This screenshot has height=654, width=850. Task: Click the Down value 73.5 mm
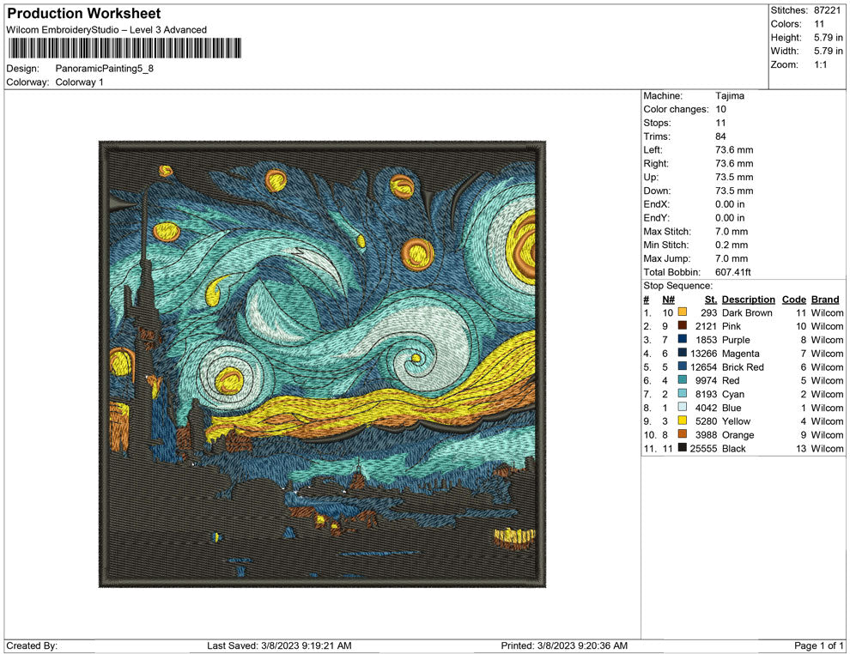[x=734, y=191]
